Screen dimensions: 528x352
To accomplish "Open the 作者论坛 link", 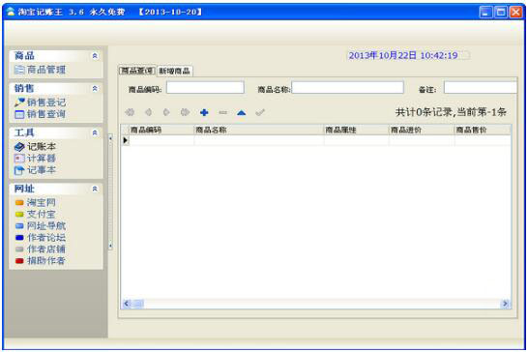I will click(40, 238).
